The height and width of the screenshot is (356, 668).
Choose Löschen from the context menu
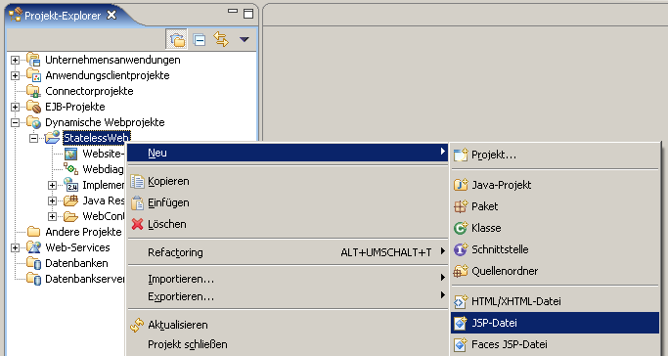pos(288,224)
